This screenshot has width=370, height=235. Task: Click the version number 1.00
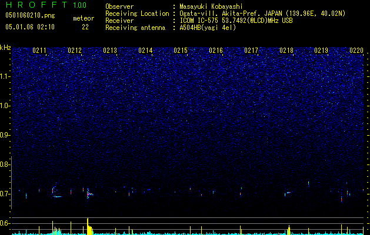tap(80, 5)
